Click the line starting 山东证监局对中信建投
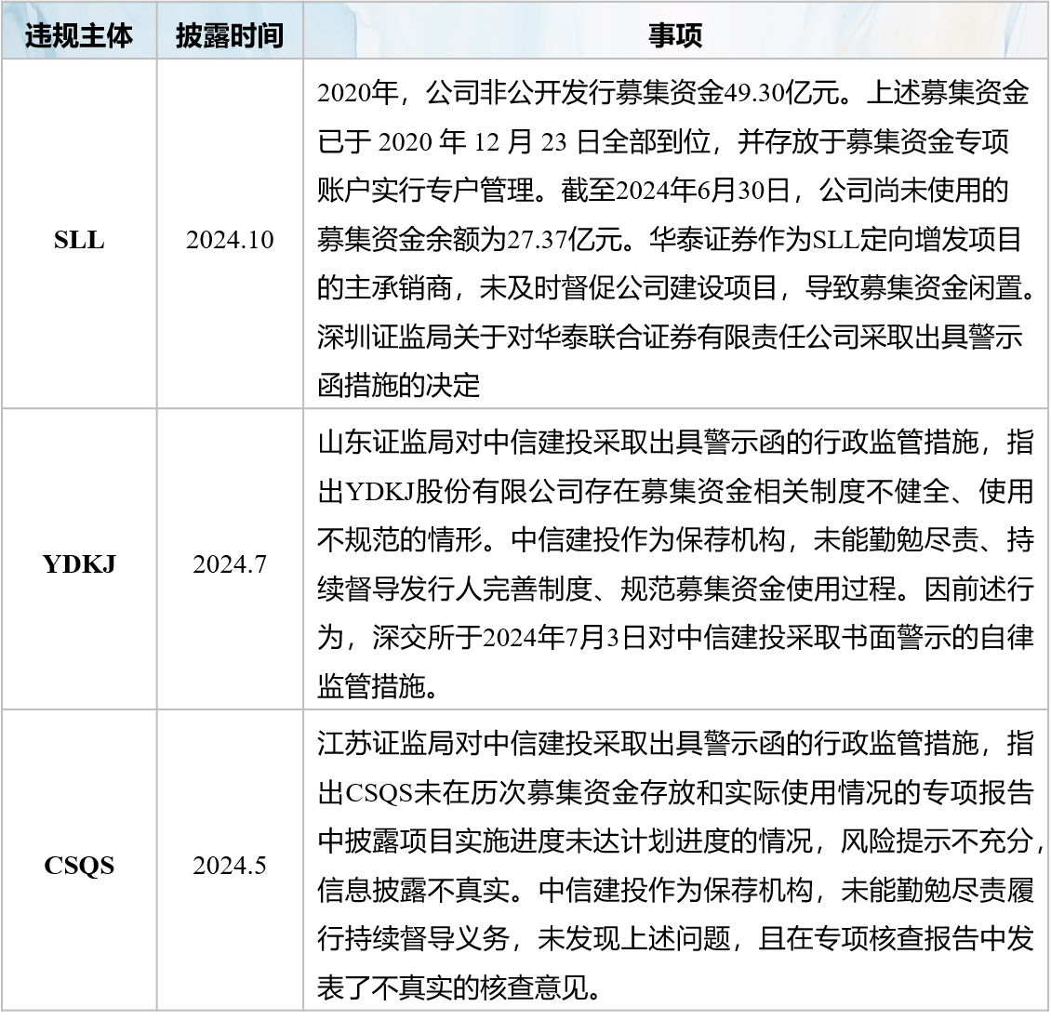 [x=675, y=443]
